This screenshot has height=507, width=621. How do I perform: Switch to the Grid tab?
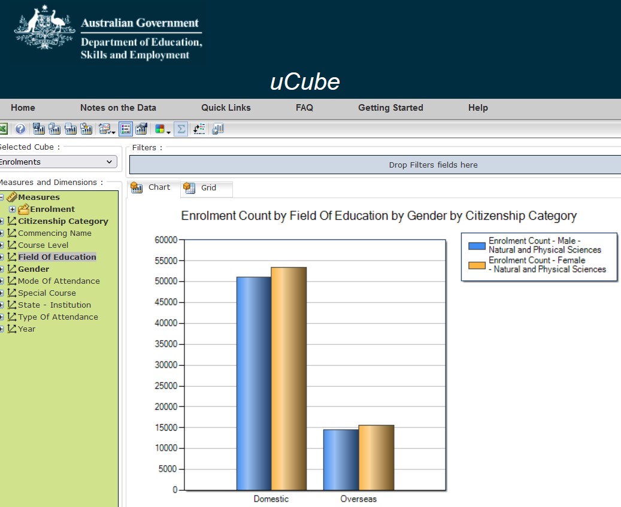207,188
